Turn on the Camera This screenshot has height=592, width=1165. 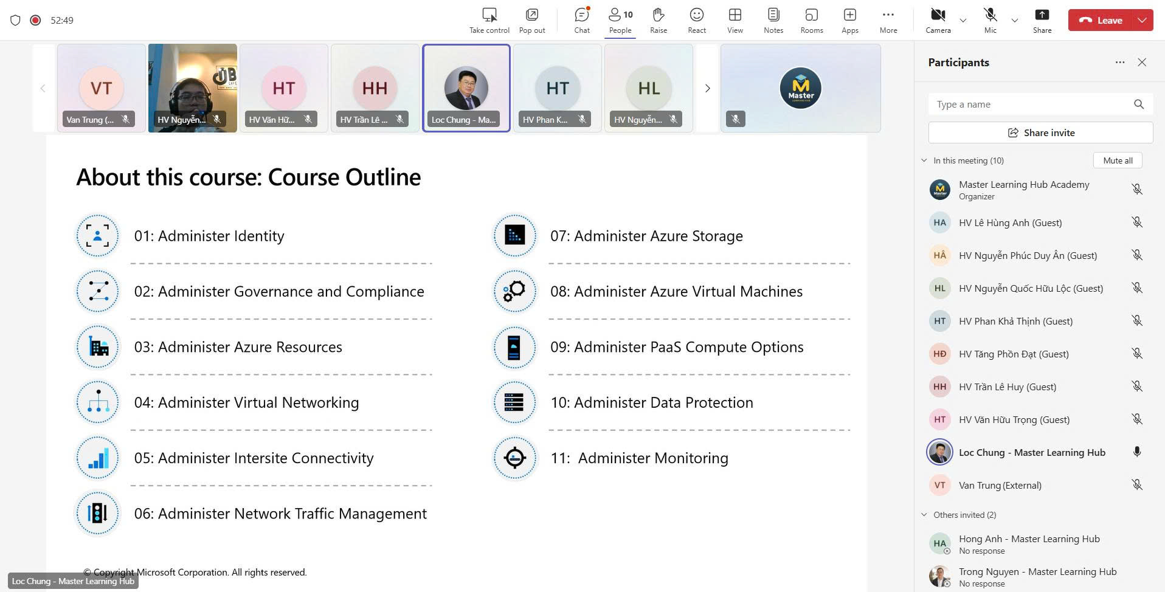coord(938,20)
